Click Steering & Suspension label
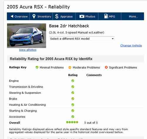The width and height of the screenshot is (147, 139). [x=25, y=93]
